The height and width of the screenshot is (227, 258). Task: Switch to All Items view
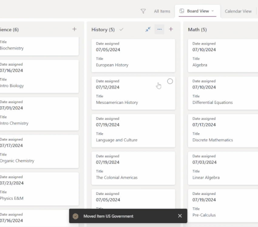(162, 11)
